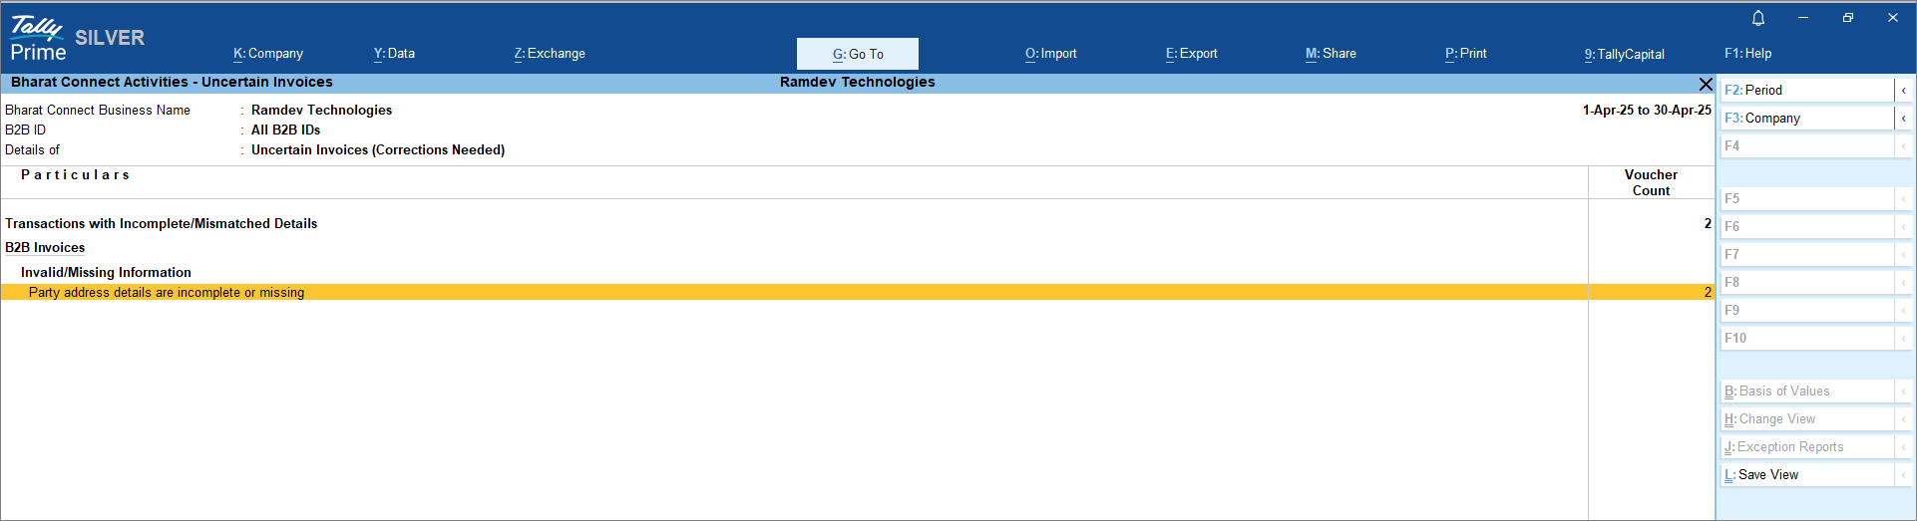Expand the F2: Period side arrow
The height and width of the screenshot is (521, 1917).
pos(1903,91)
